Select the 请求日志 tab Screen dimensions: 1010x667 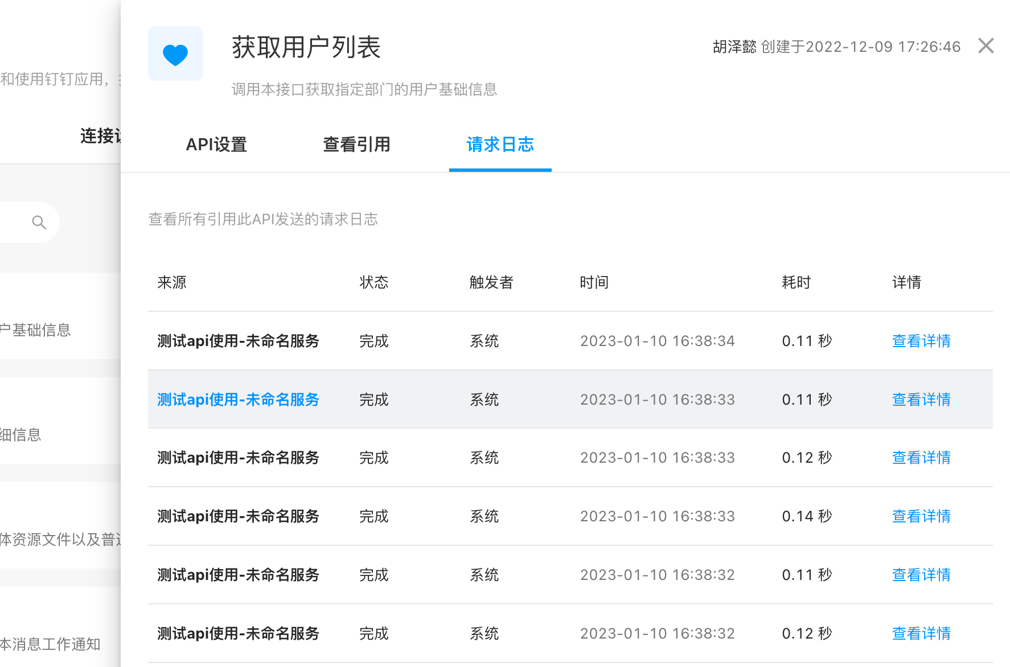[x=499, y=145]
